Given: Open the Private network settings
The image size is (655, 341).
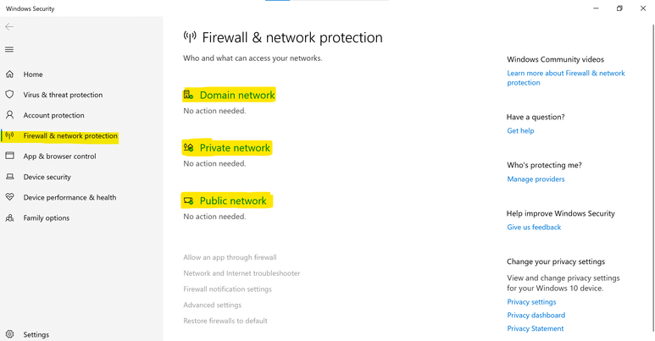Looking at the screenshot, I should (235, 148).
